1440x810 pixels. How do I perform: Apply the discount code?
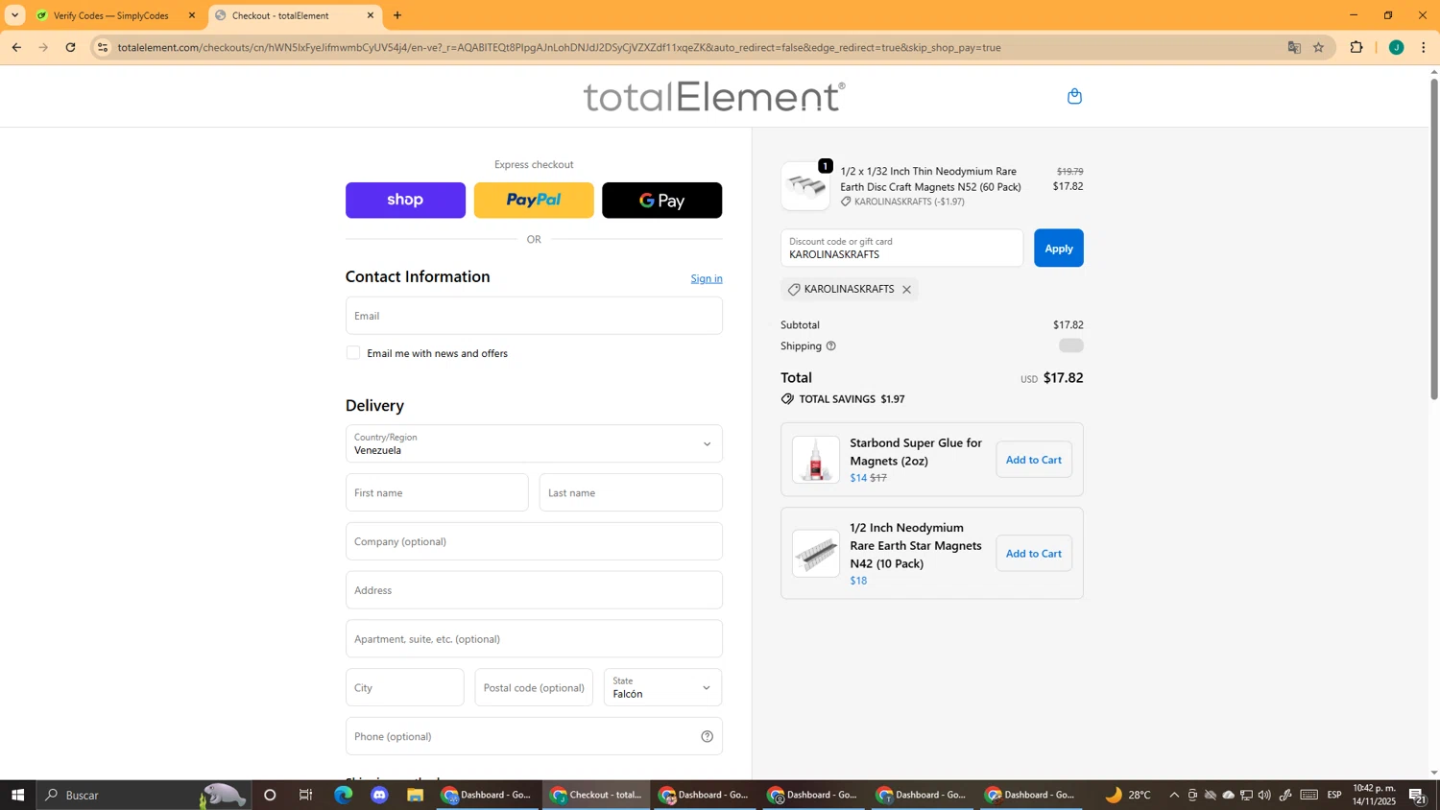(1059, 249)
